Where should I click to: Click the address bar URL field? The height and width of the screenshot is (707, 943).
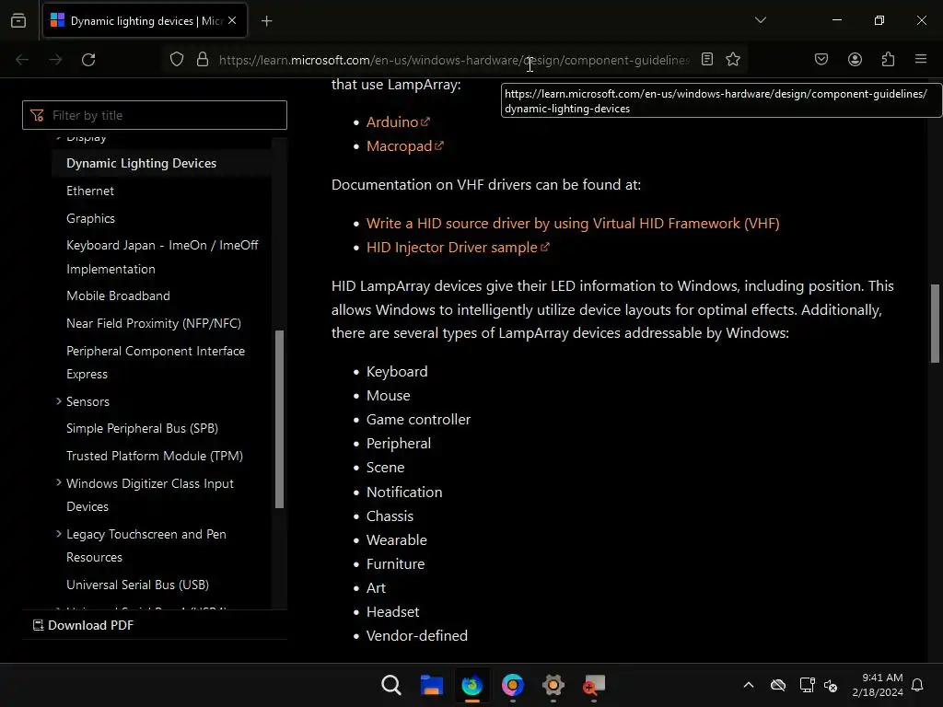(x=454, y=60)
